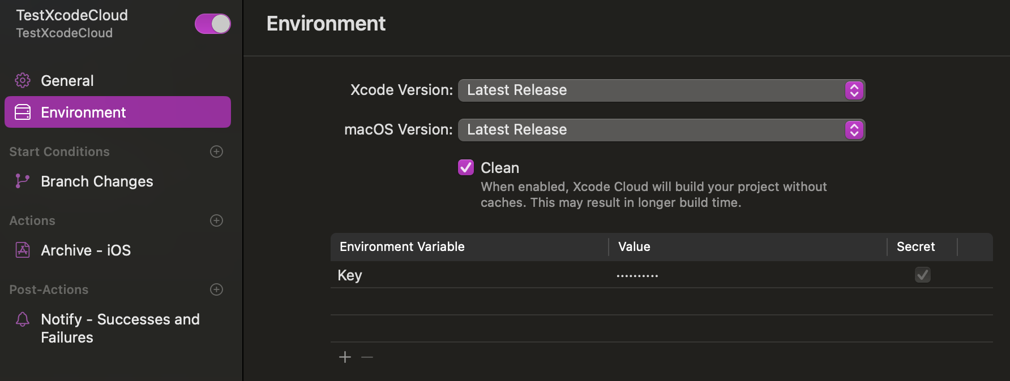
Task: Select the Branch Changes start condition
Action: point(97,181)
